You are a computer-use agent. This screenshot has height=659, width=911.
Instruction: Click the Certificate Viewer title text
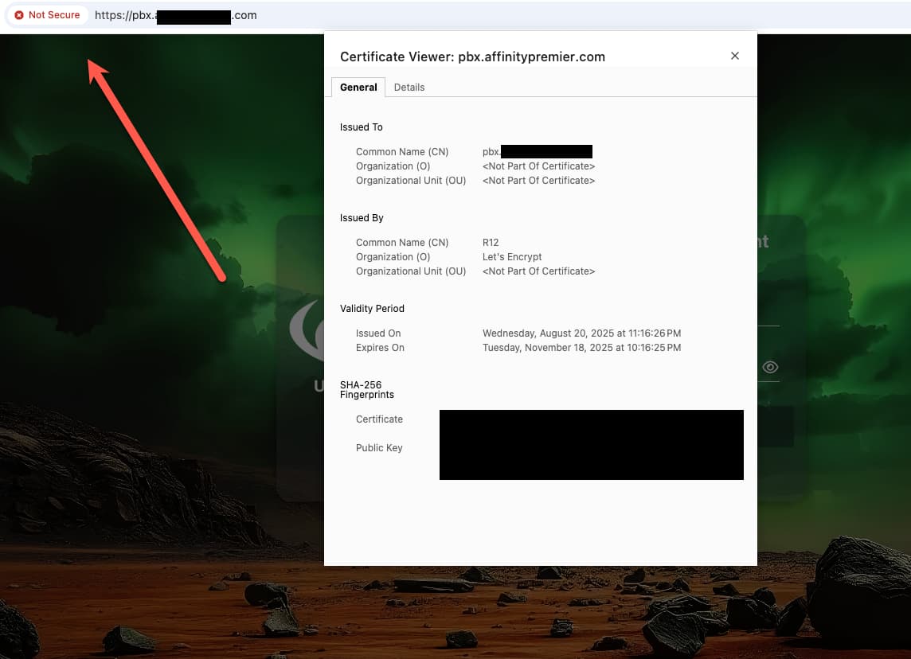click(x=472, y=57)
